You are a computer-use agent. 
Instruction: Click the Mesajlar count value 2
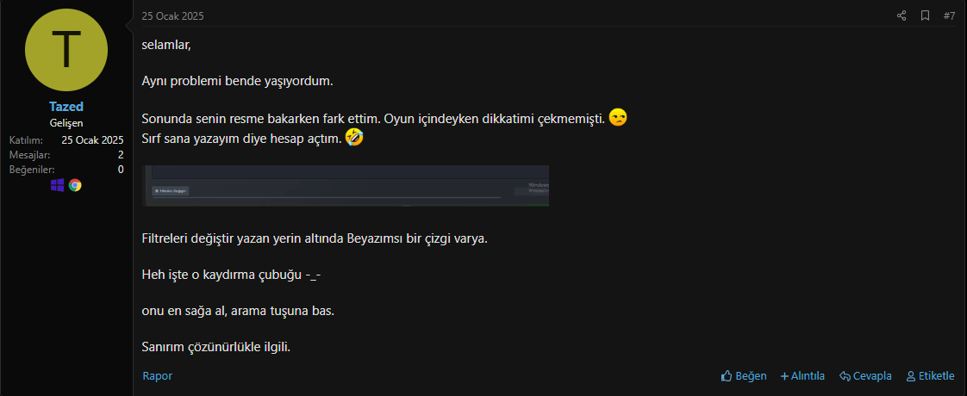121,155
